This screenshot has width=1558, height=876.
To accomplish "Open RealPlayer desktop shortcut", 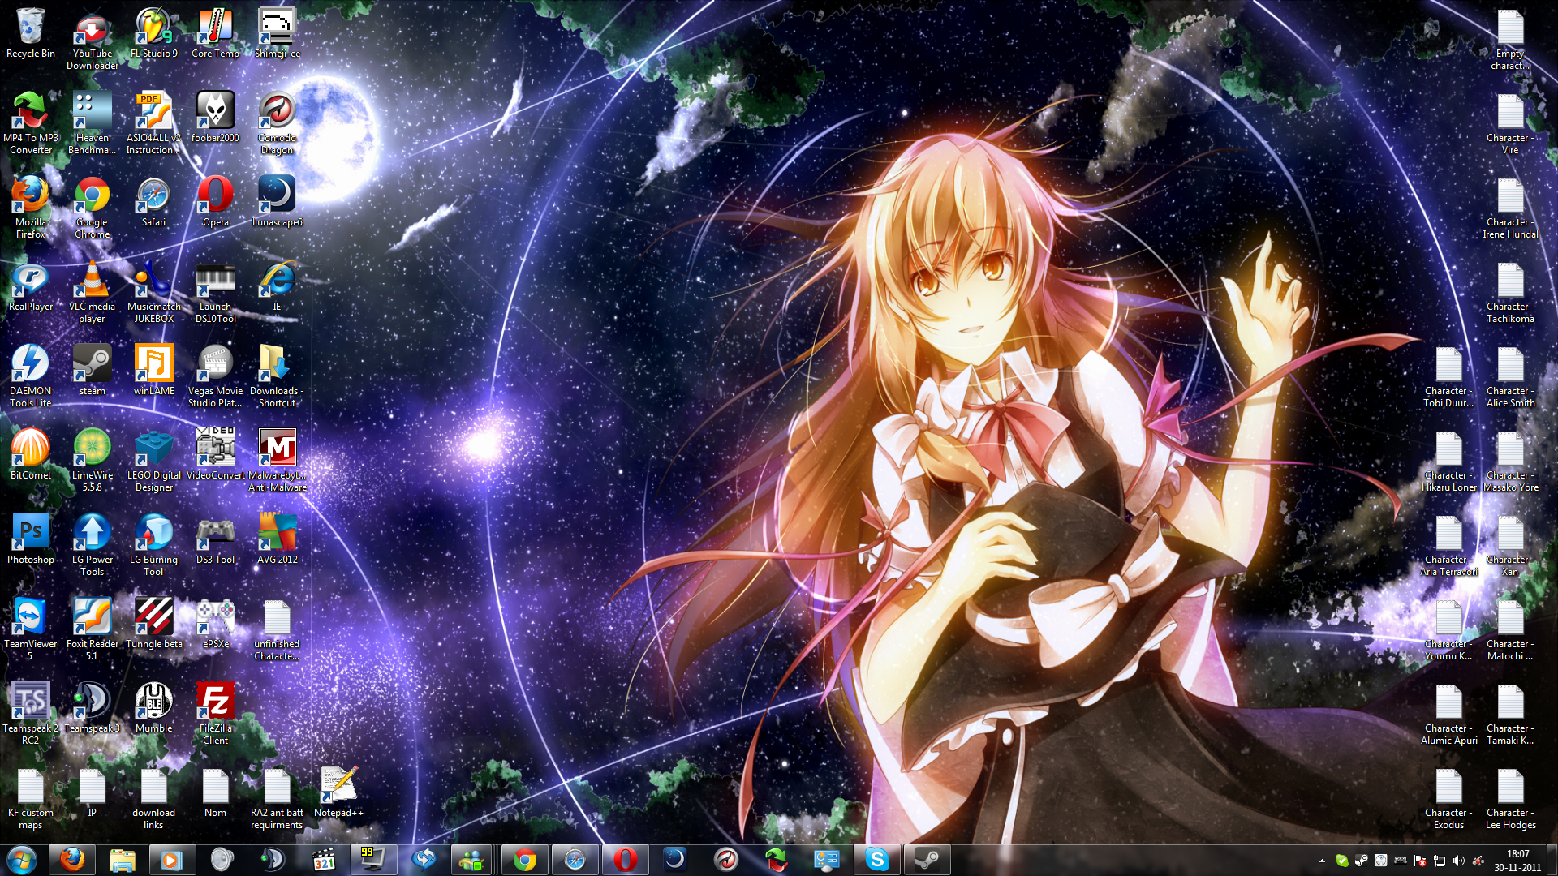I will coord(31,286).
